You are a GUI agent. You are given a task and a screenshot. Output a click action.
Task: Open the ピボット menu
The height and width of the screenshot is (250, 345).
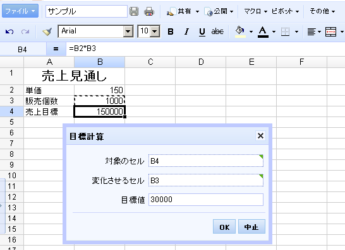pos(285,11)
